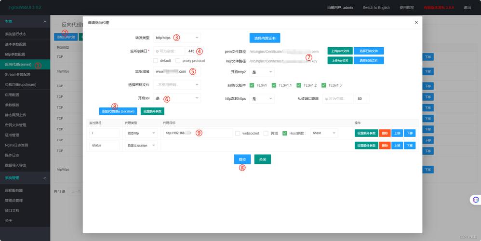Screen dimensions: 481x241
Task: Open the 开启ssl dropdown
Action: (x=177, y=98)
